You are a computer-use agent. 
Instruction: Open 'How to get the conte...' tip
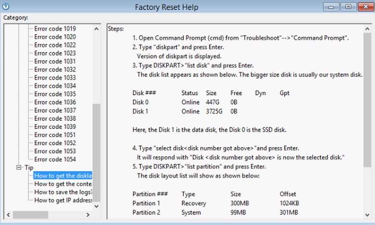tap(63, 184)
